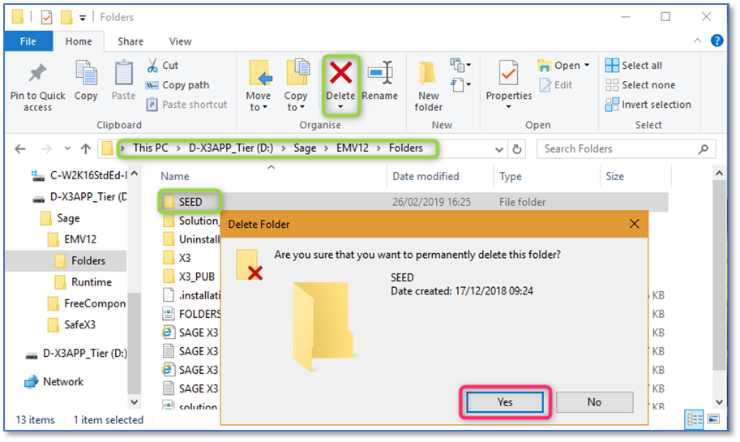Viewport: 740px width, 442px height.
Task: Sort by the Date modified column header
Action: tap(426, 176)
